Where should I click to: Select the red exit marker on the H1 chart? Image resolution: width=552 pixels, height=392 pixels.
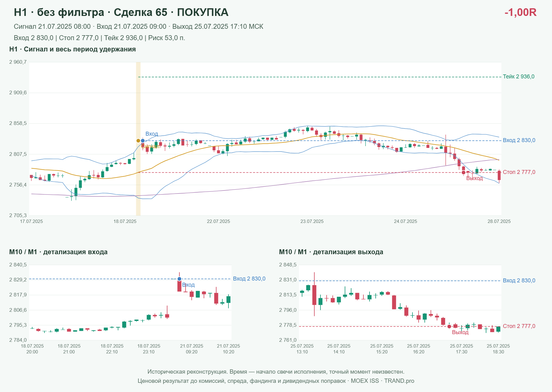(x=463, y=173)
